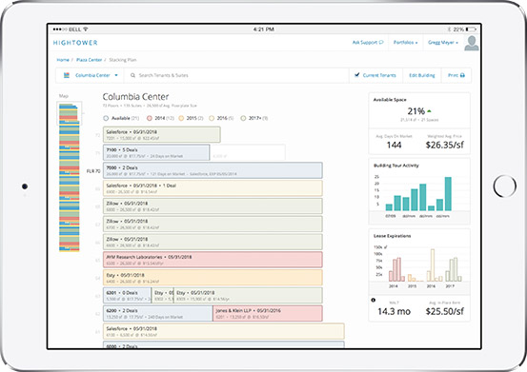This screenshot has height=372, width=527.
Task: Click the 21% available space value
Action: click(416, 111)
